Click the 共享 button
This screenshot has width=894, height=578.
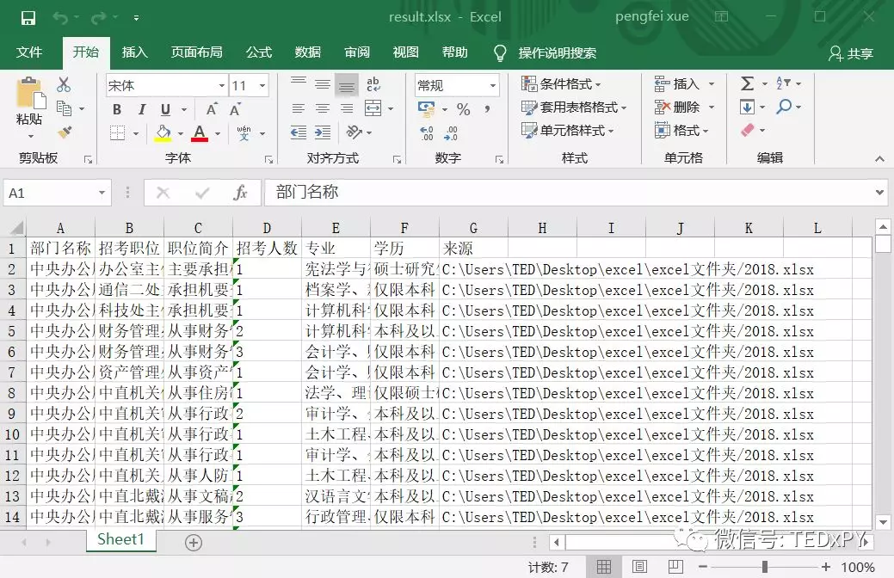pyautogui.click(x=849, y=52)
